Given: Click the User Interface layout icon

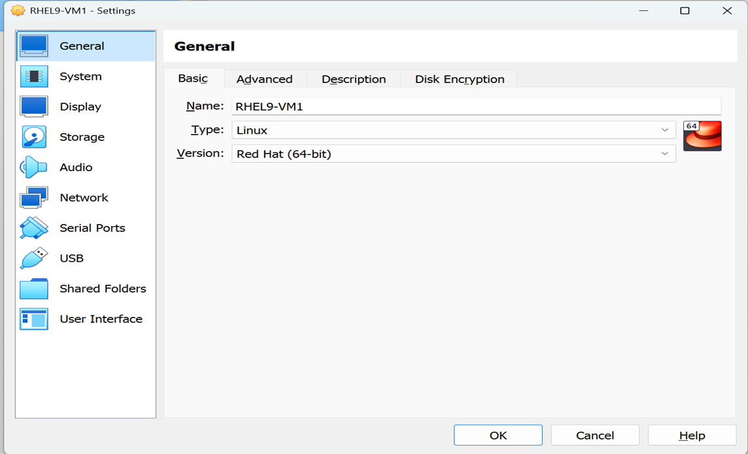Looking at the screenshot, I should pyautogui.click(x=34, y=319).
